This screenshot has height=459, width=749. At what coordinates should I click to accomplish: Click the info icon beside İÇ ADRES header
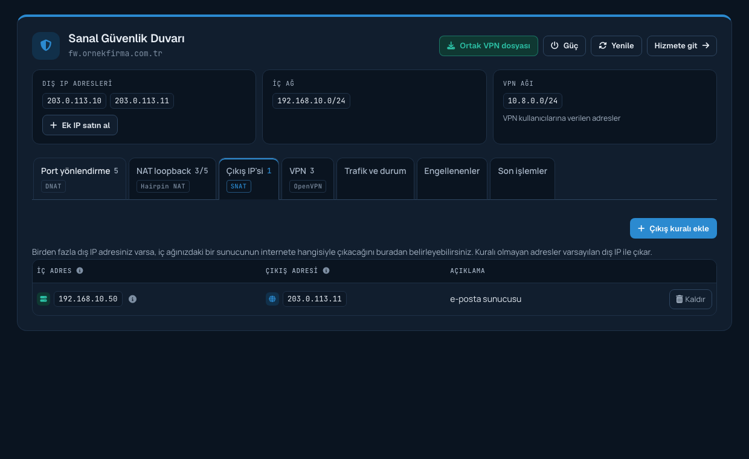pyautogui.click(x=80, y=271)
